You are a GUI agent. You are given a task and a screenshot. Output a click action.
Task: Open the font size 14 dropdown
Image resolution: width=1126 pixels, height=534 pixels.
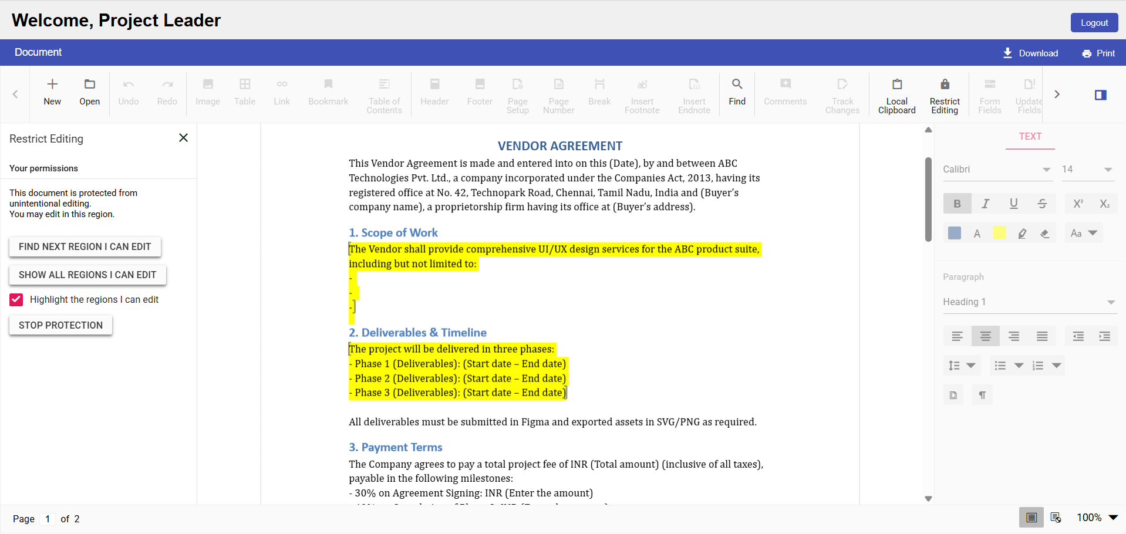[x=1087, y=170]
